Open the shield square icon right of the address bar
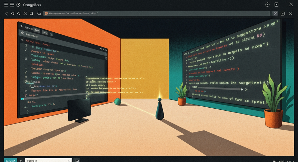Viewport: 298px width, 162px height. pos(282,13)
